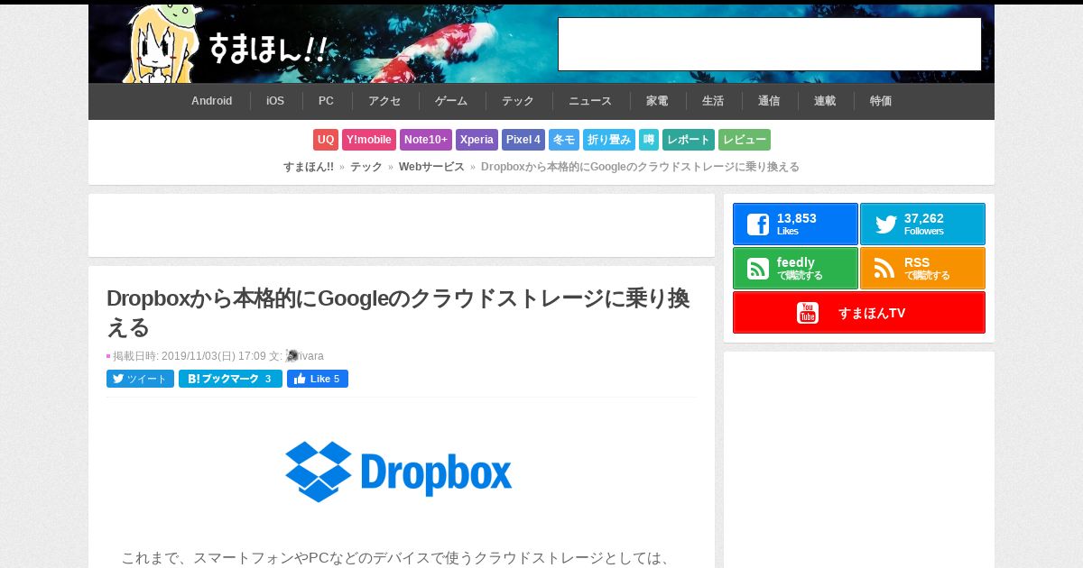
Task: Select the 折り畳み tag
Action: pos(609,140)
